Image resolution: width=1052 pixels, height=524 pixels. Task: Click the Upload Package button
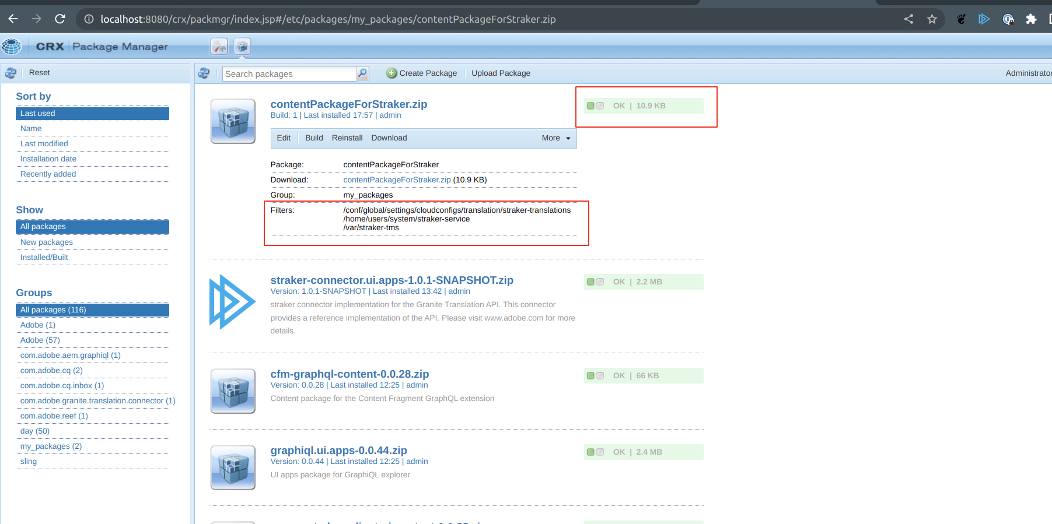click(501, 73)
